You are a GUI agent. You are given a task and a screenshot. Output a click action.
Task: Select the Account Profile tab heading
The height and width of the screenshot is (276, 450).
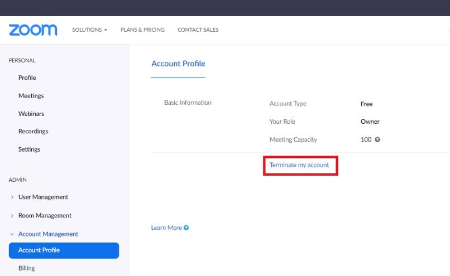178,64
